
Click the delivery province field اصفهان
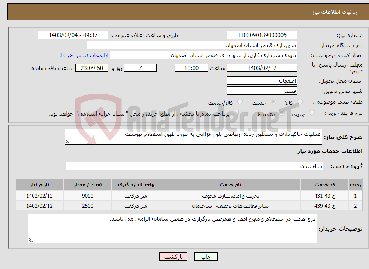262,80
